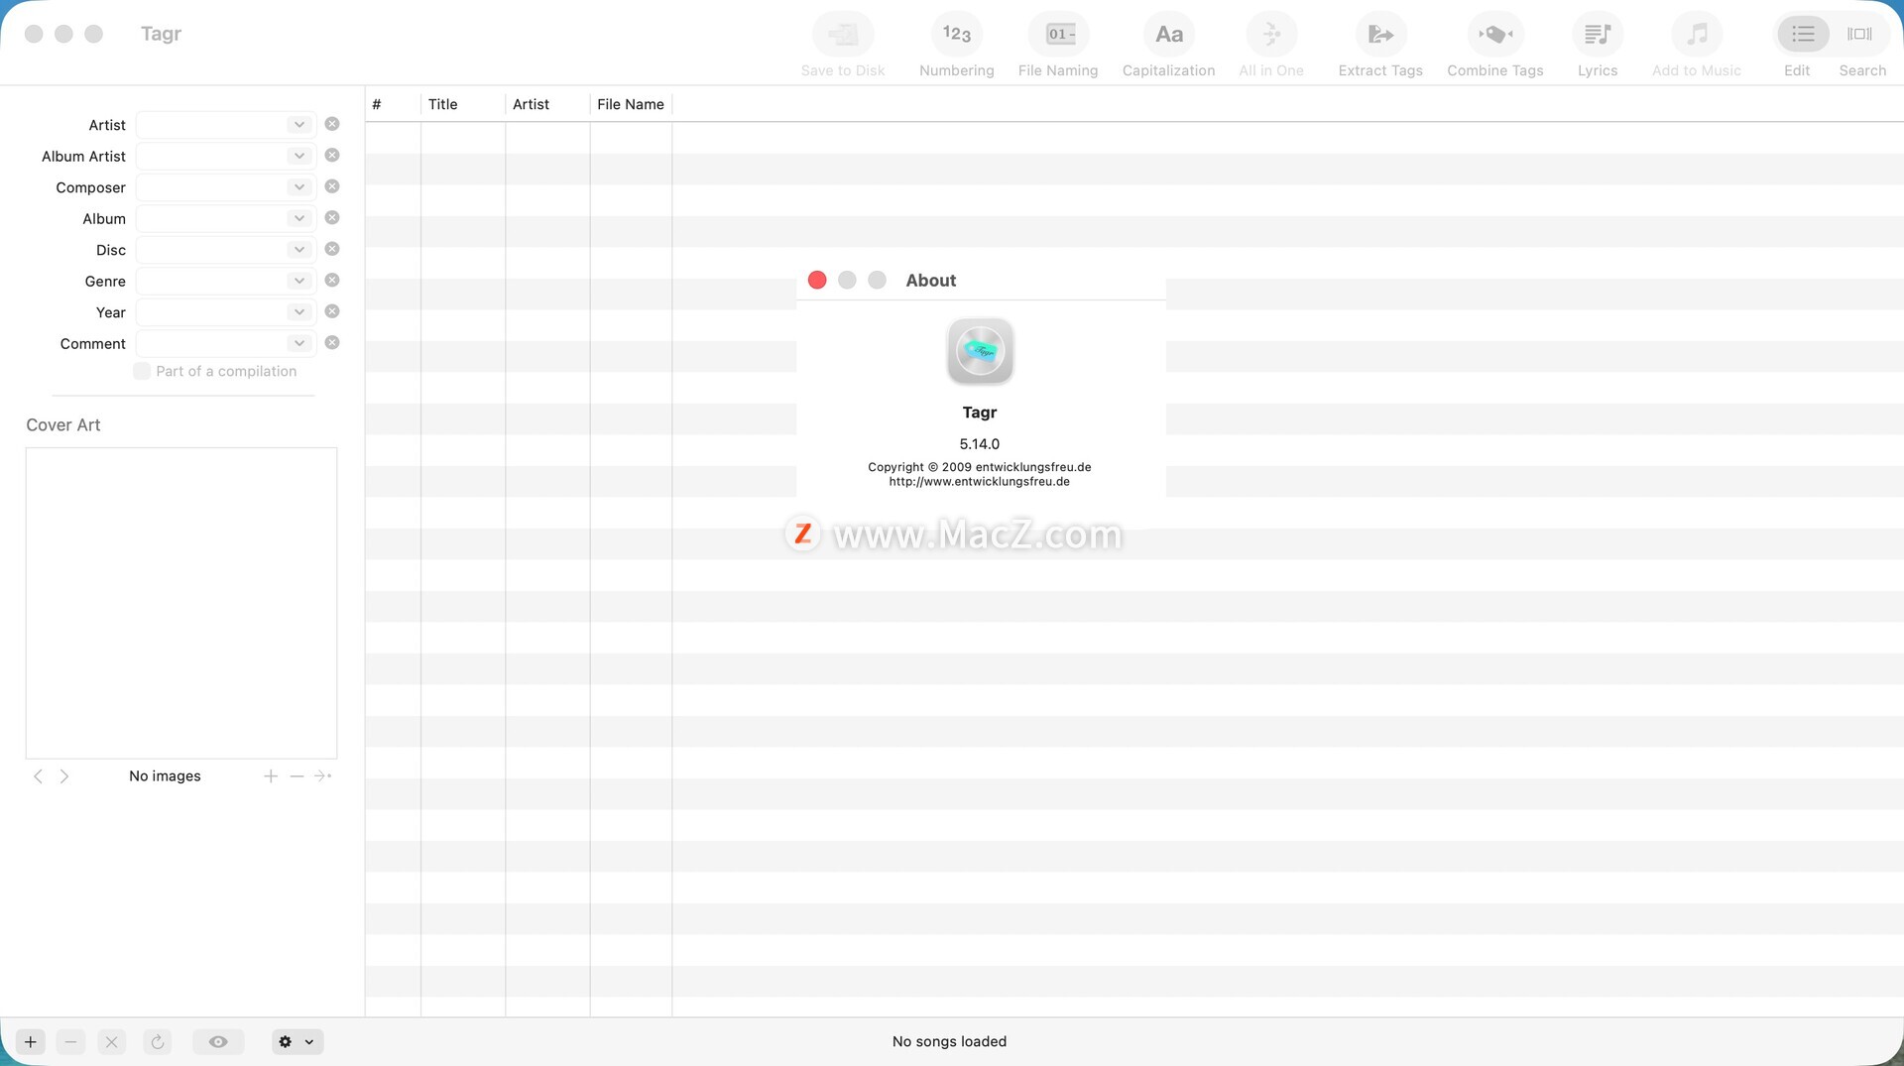Close the About window

(x=817, y=281)
